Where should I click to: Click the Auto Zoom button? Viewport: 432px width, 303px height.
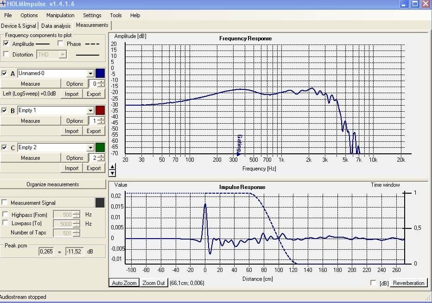[x=124, y=283]
